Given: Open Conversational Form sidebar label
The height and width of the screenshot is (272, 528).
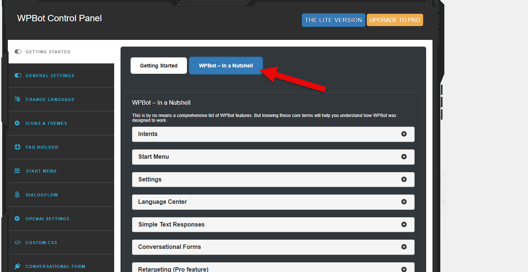Looking at the screenshot, I should pyautogui.click(x=55, y=266).
